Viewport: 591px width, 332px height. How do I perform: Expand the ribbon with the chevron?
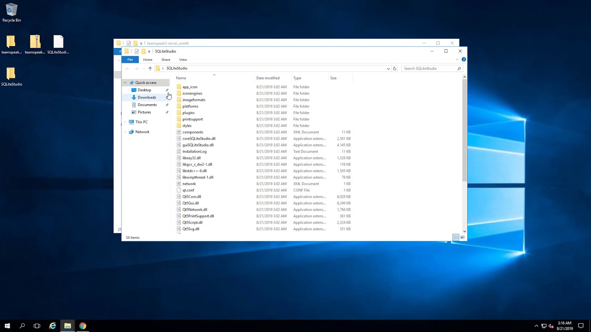(457, 59)
